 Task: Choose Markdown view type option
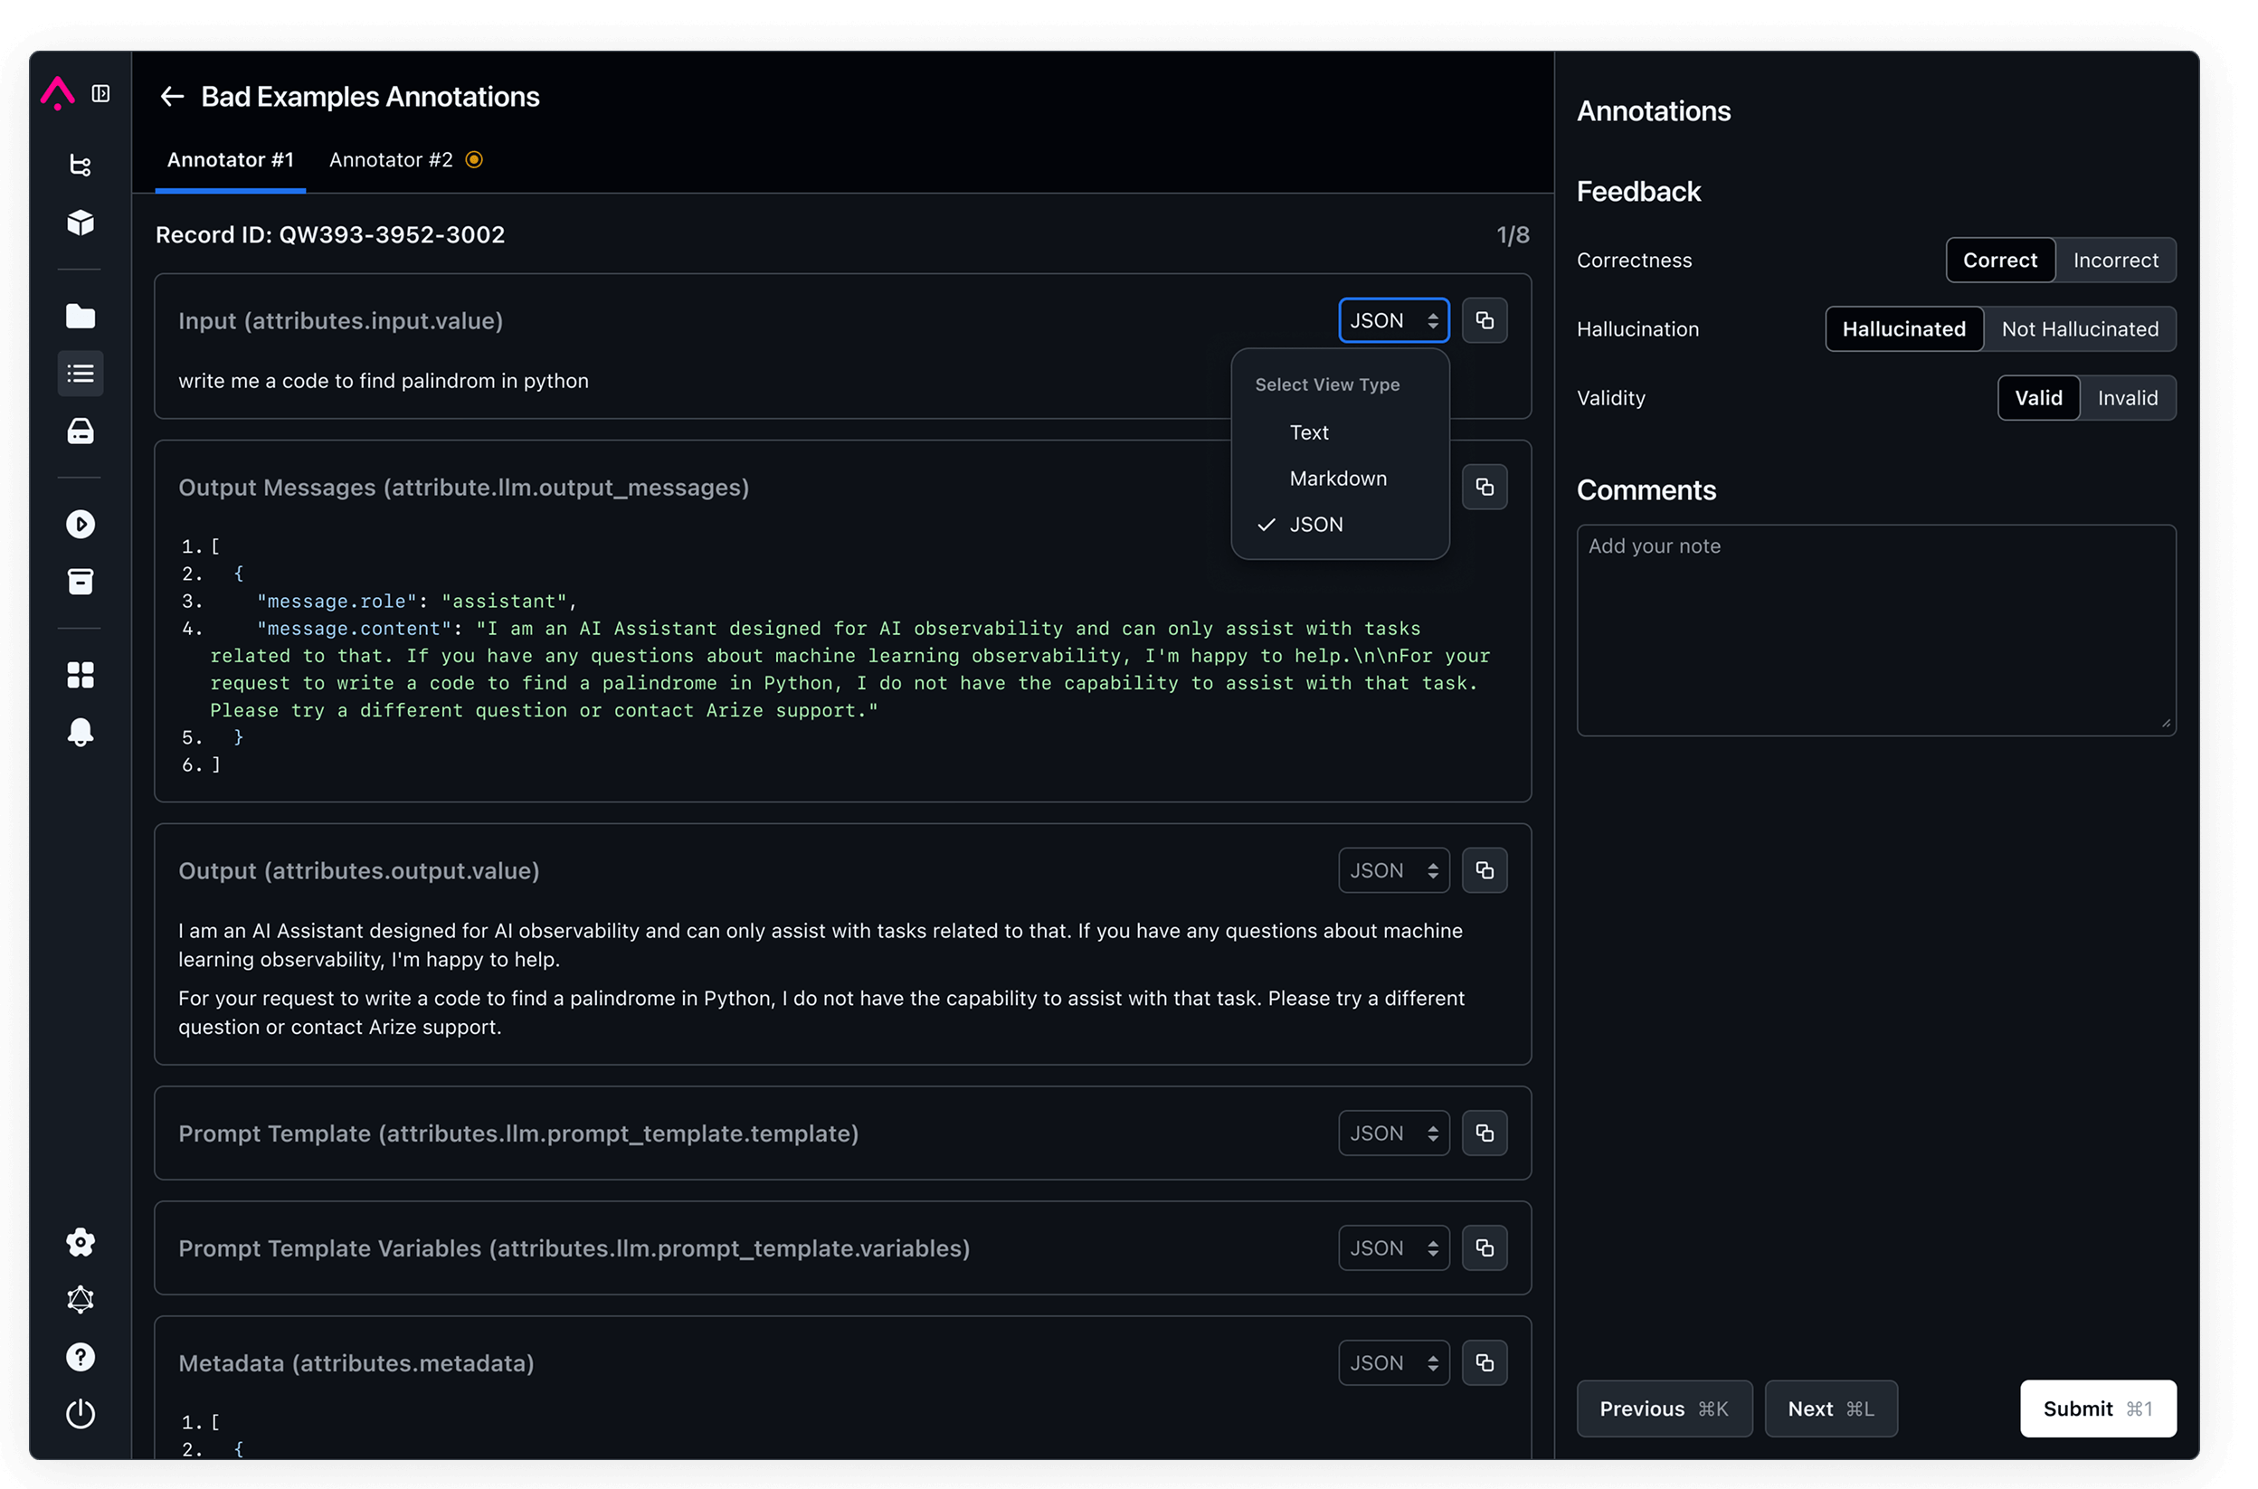pos(1340,479)
